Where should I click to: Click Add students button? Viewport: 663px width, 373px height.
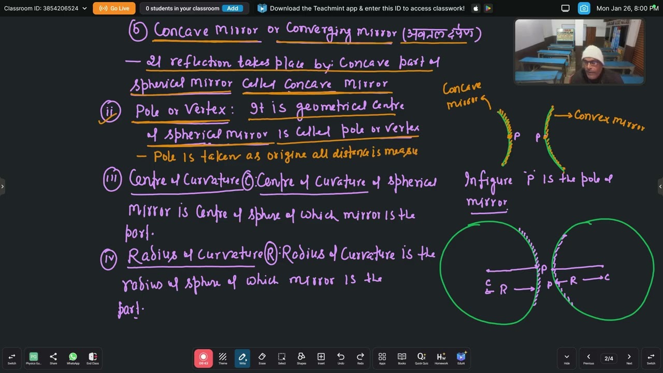point(233,8)
